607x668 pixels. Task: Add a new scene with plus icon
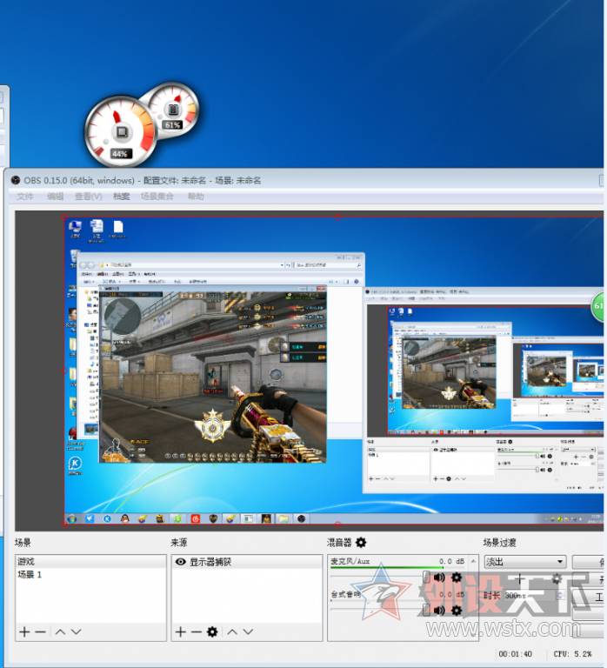coord(24,631)
